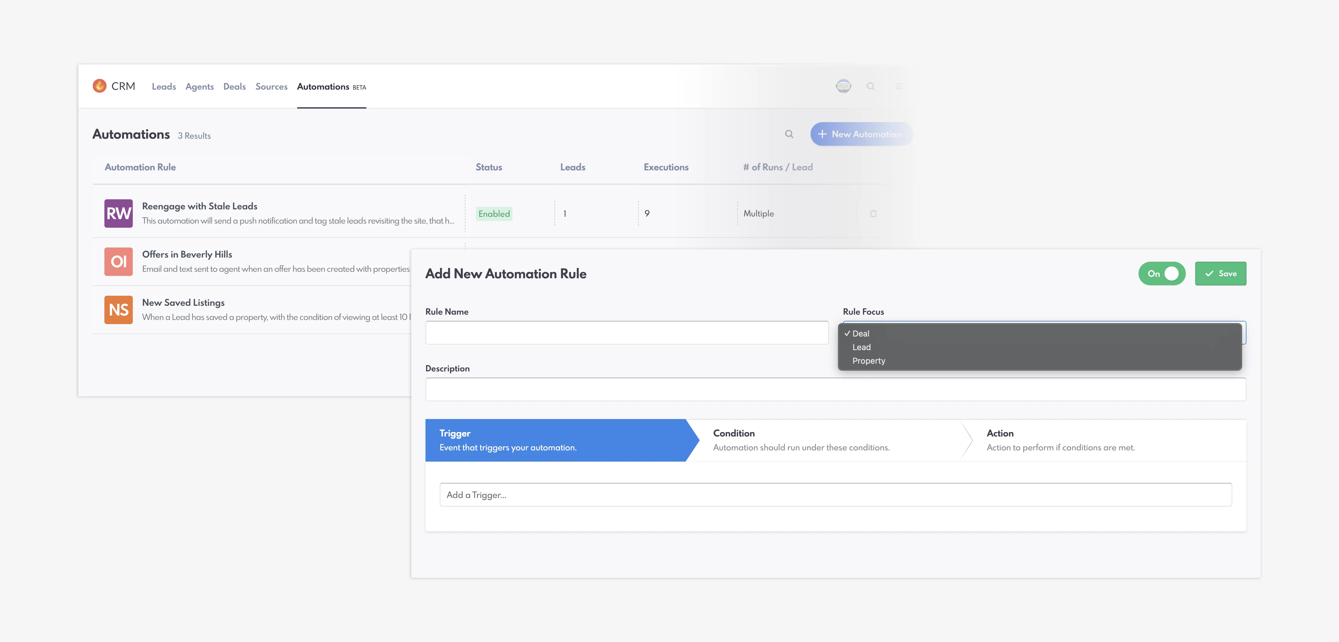Select the Trigger step tab
Screen dimensions: 1339x642
[562, 440]
